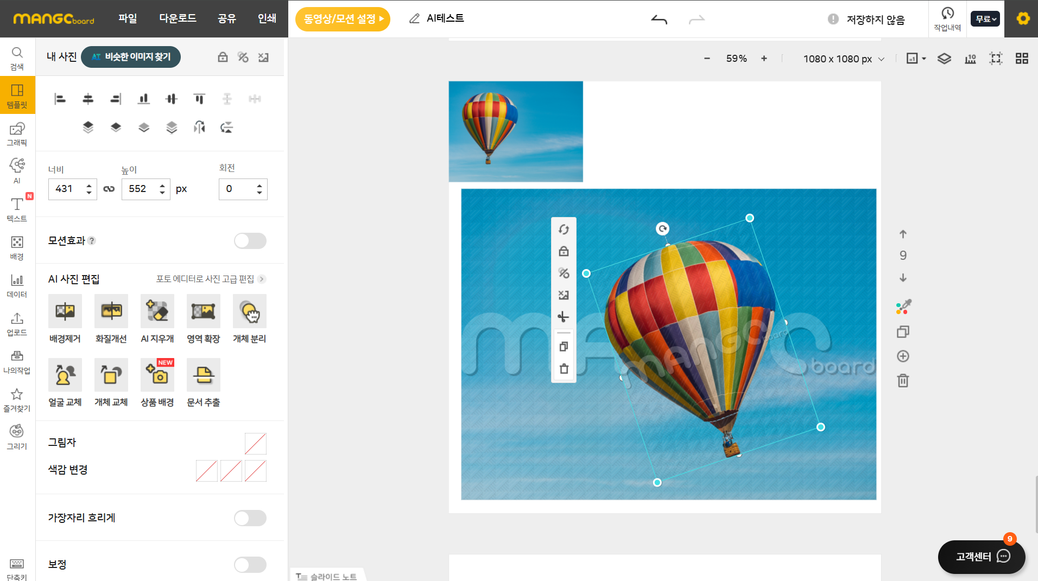This screenshot has width=1038, height=581.
Task: Click the 너비 width input field
Action: (x=73, y=189)
